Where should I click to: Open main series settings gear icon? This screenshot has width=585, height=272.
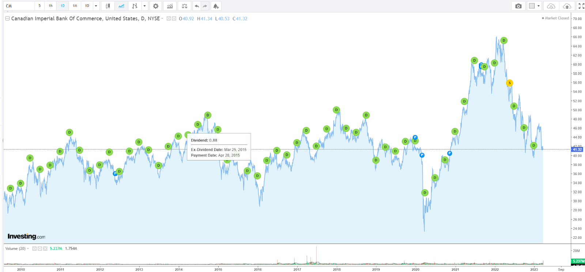tap(174, 19)
